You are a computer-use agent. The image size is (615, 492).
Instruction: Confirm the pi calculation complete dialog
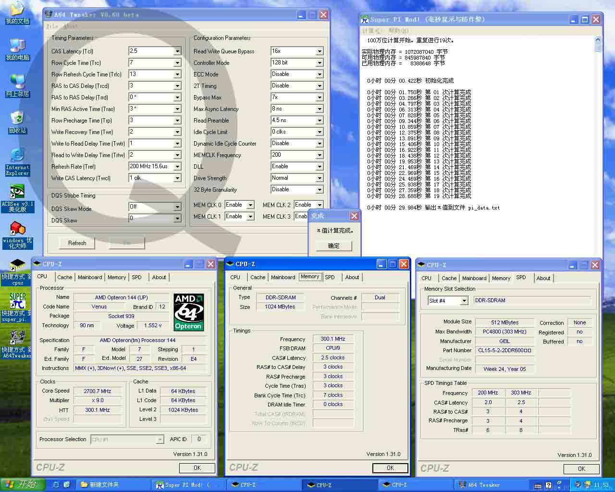pyautogui.click(x=333, y=246)
